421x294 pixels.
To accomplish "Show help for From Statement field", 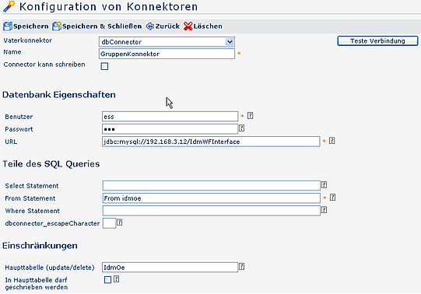I will [332, 197].
